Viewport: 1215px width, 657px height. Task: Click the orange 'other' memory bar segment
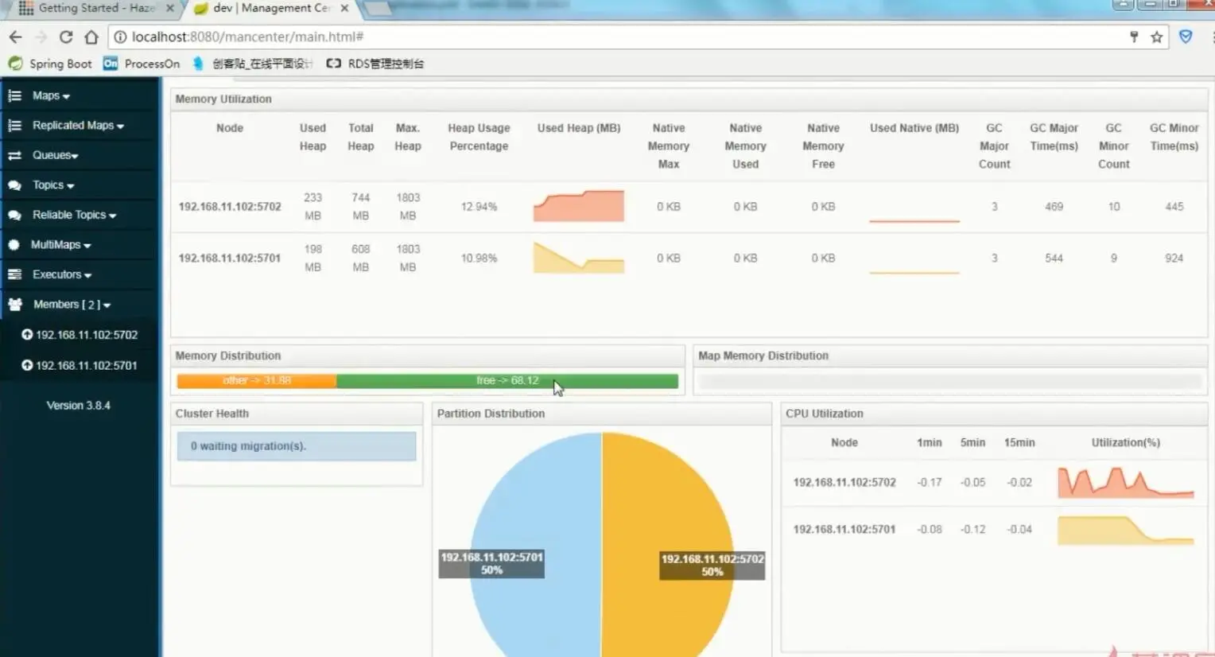[x=257, y=381]
